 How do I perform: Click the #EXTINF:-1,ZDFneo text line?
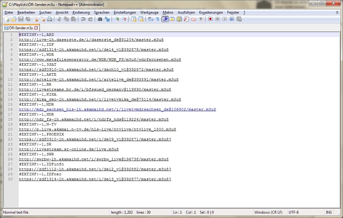[40, 174]
